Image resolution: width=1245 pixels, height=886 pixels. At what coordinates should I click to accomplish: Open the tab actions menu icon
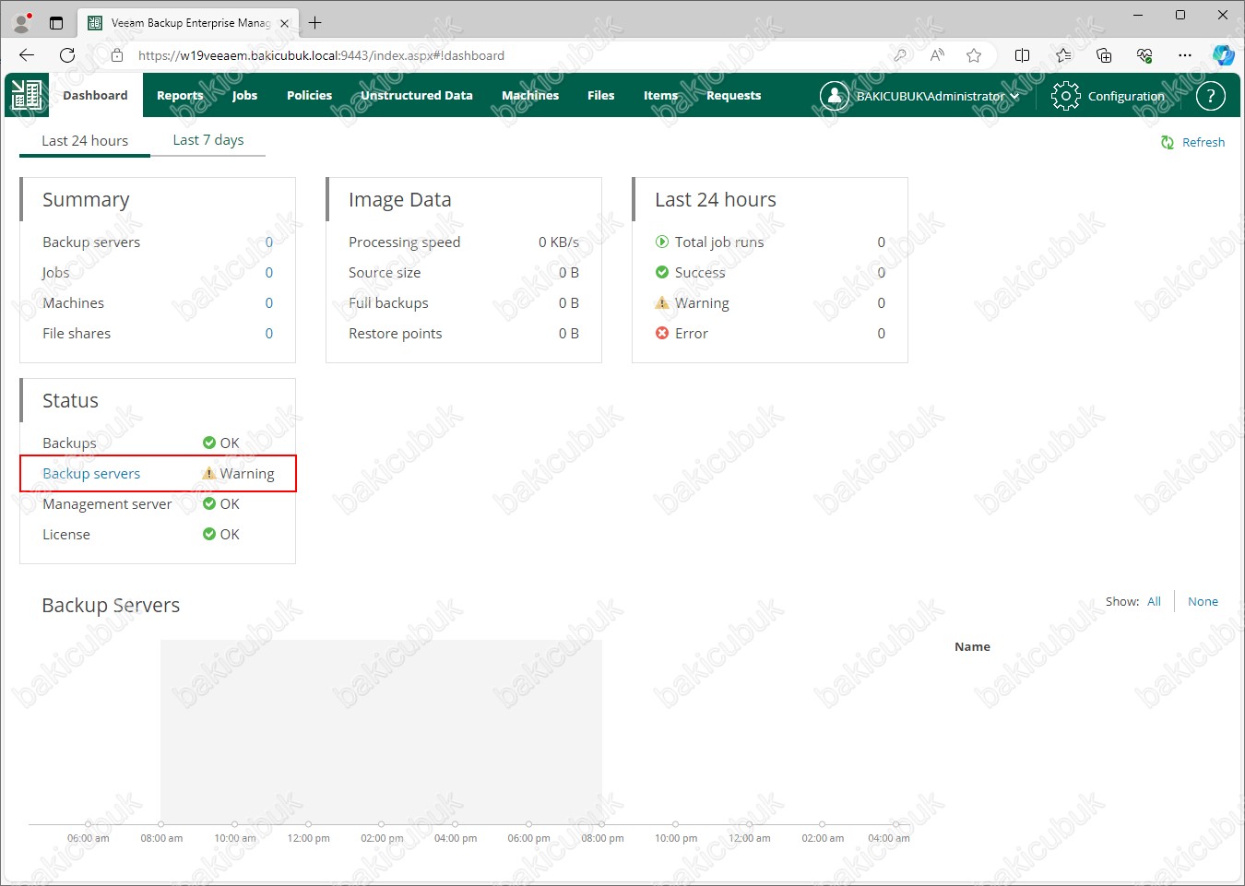point(56,23)
